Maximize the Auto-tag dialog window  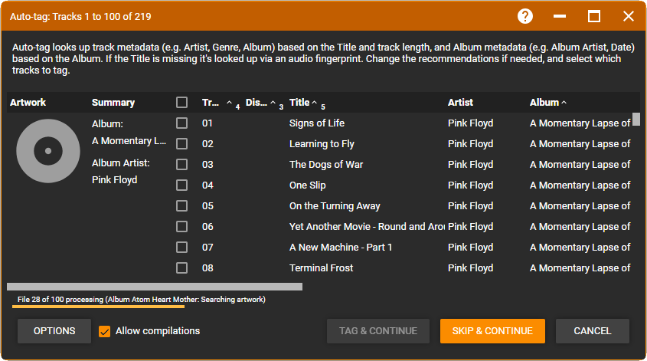[x=594, y=16]
